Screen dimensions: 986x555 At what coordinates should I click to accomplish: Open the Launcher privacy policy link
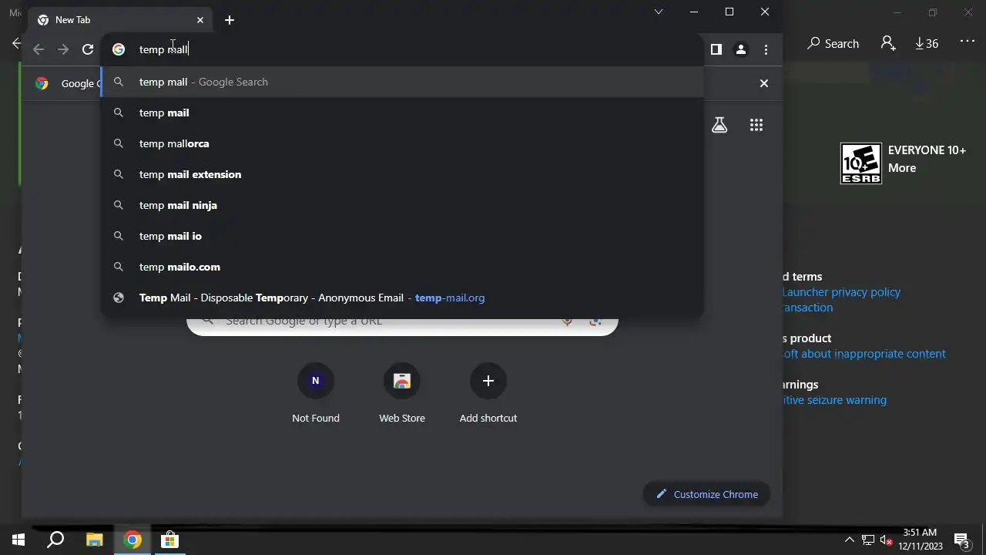click(841, 292)
